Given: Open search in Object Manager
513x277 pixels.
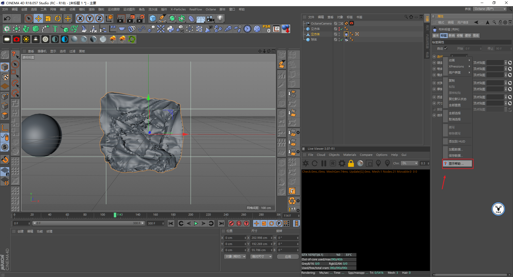Looking at the screenshot, I should 406,17.
